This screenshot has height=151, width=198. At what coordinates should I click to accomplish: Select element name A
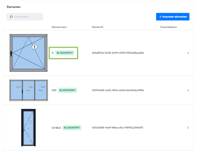pyautogui.click(x=53, y=53)
